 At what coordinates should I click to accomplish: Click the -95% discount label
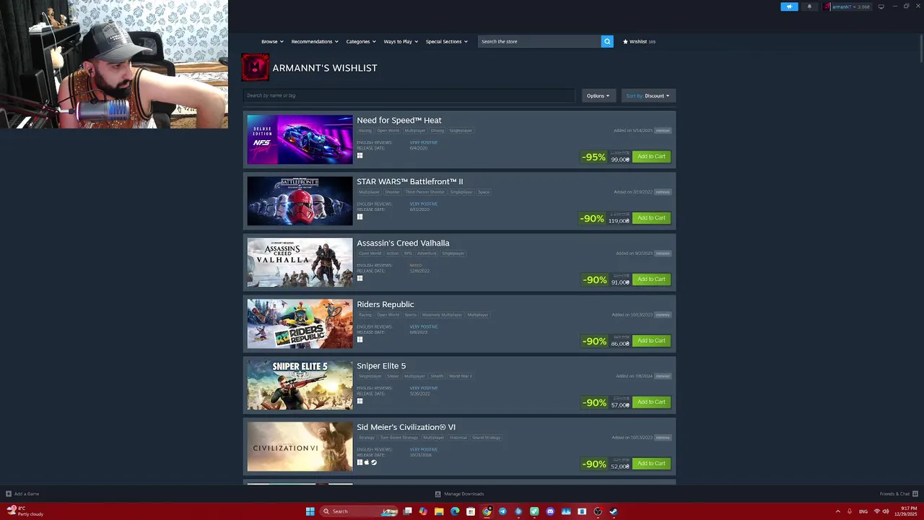[593, 157]
